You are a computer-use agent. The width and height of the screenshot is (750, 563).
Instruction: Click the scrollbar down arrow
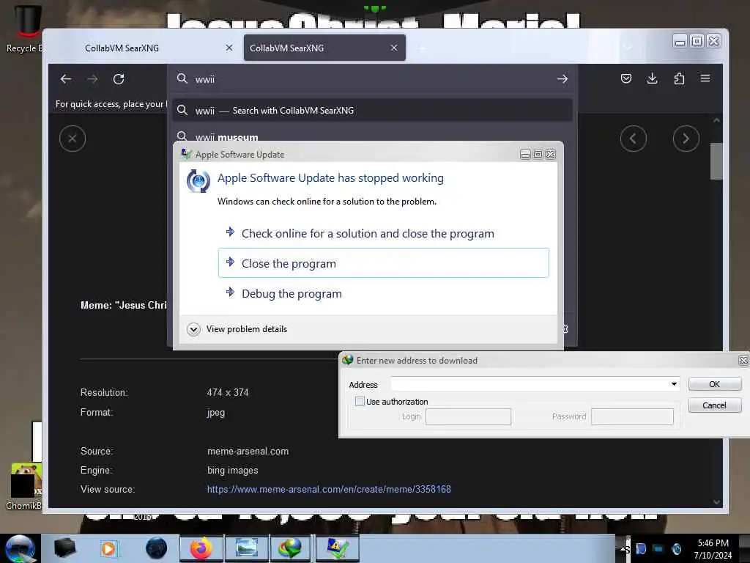716,502
